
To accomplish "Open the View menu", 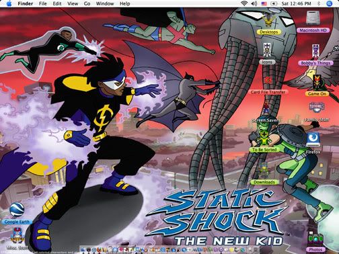I will click(x=73, y=3).
